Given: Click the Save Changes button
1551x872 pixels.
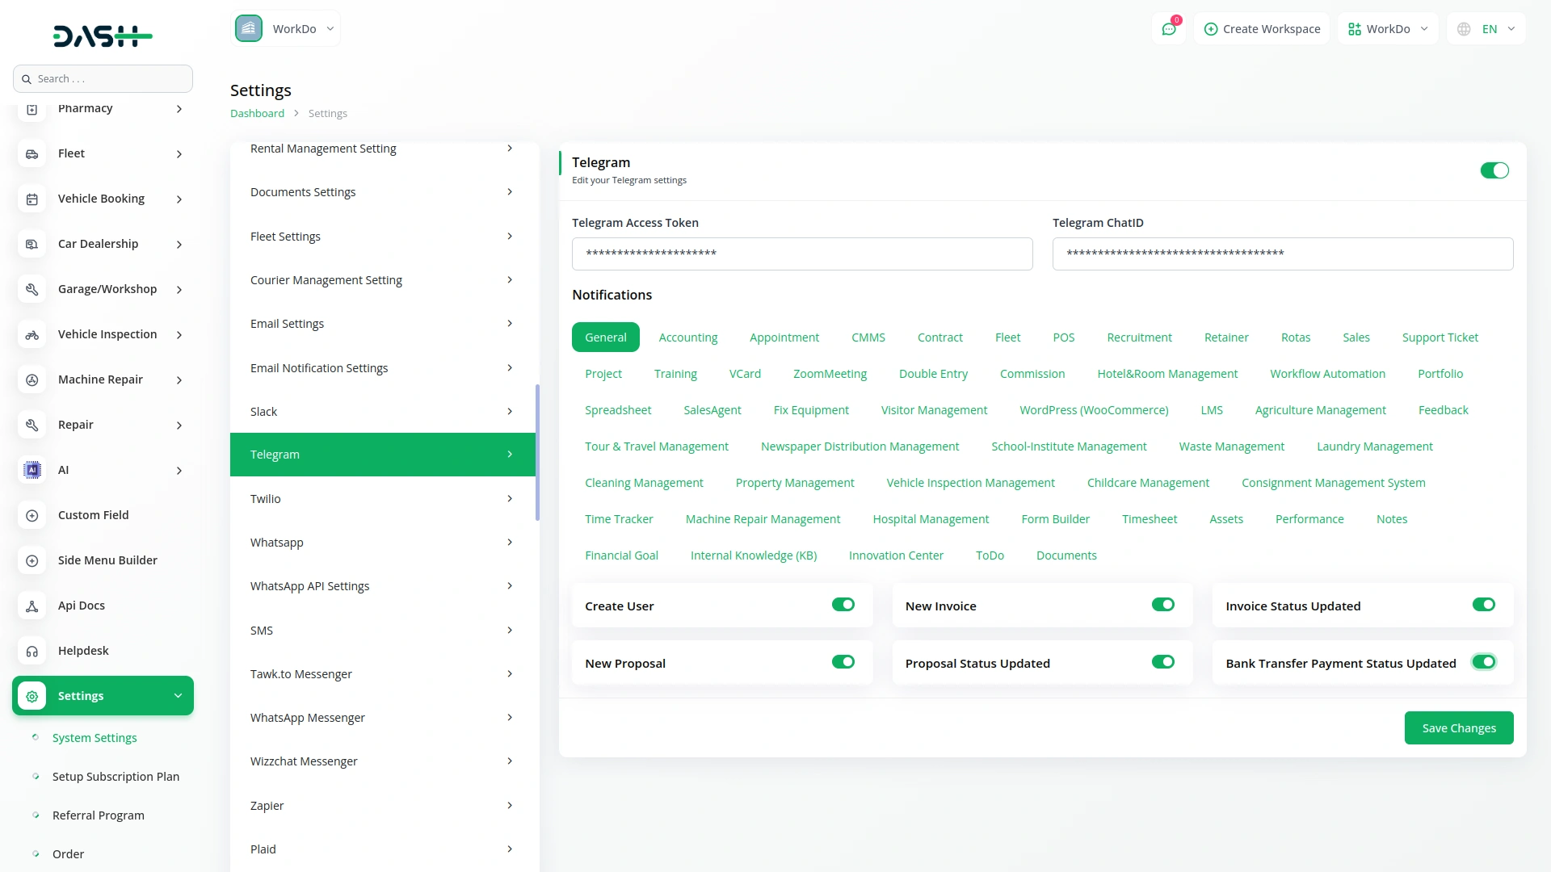Looking at the screenshot, I should (x=1458, y=727).
